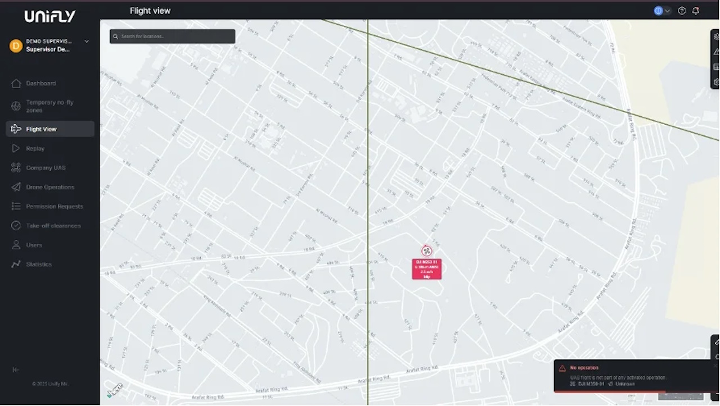Screen dimensions: 720x406
Task: Click the Company UAS drone icon
Action: [x=16, y=168]
